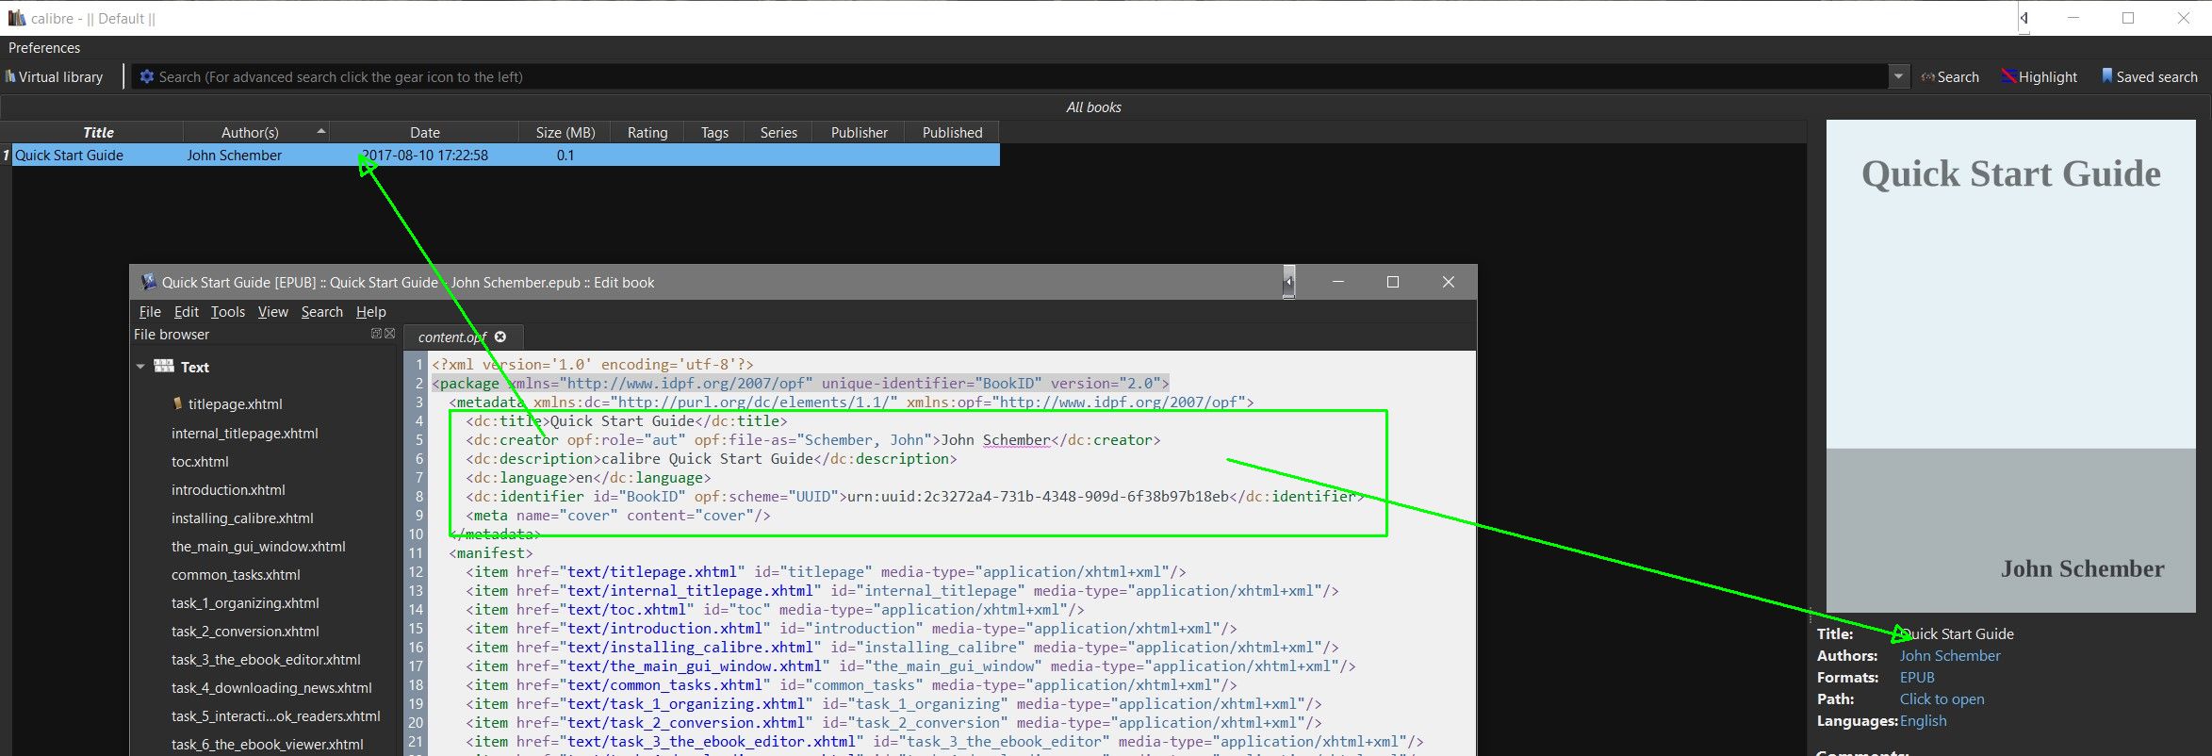Sort by the Published column header
Screen dimensions: 2212x756
click(952, 132)
